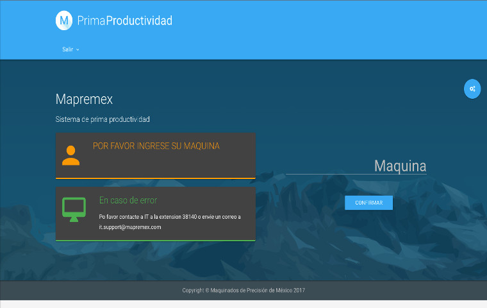Click the it.support@mapremex.com email address

pos(130,227)
